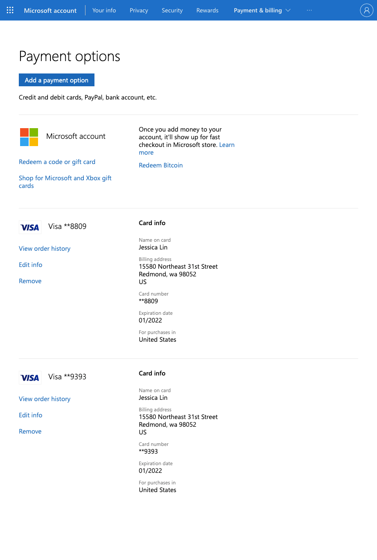Image resolution: width=377 pixels, height=560 pixels.
Task: Click the Visa logo for card 9393
Action: [30, 378]
